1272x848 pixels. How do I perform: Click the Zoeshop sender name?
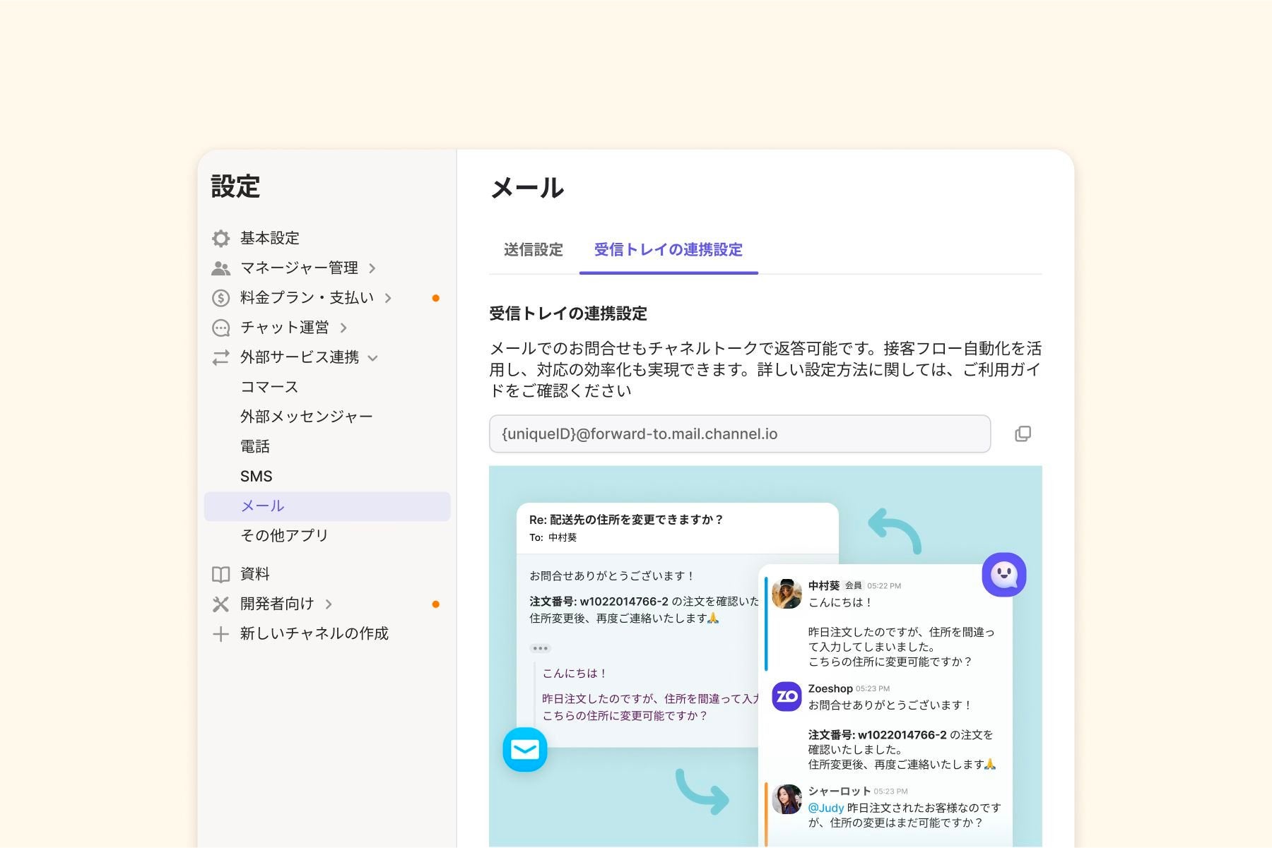830,688
